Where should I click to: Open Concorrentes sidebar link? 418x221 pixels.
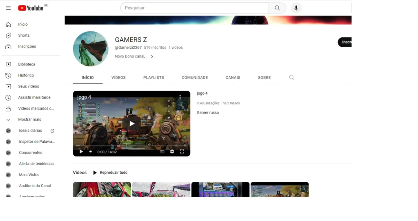(30, 153)
